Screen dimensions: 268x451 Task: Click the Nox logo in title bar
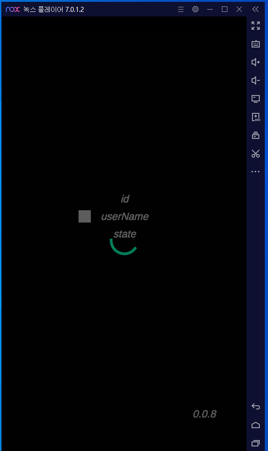click(13, 9)
